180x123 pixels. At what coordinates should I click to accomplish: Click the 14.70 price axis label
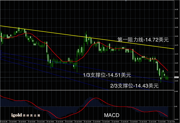coord(176,54)
